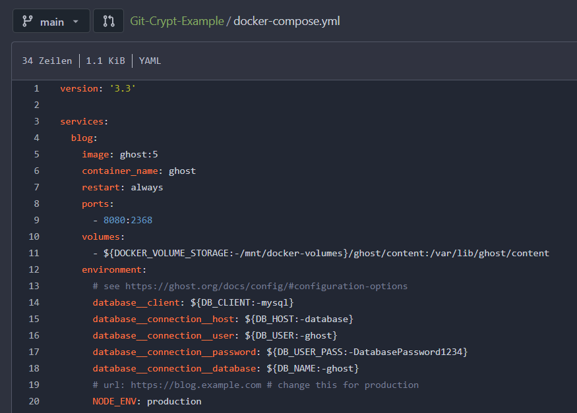The width and height of the screenshot is (577, 413).
Task: Select line number 20 beside NODE_ENV
Action: [33, 400]
